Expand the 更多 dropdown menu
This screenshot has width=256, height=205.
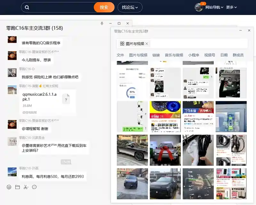point(231,7)
